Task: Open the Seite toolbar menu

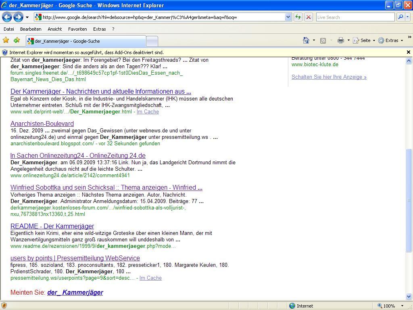Action: click(x=364, y=40)
